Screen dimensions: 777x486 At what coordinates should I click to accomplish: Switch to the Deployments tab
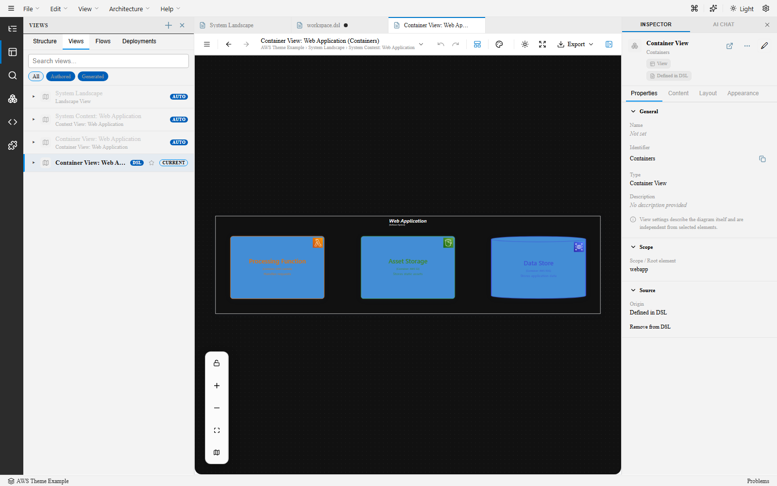[139, 41]
